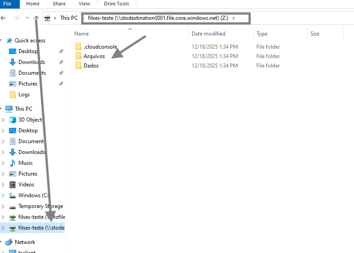The width and height of the screenshot is (354, 253).
Task: Expand the 3D Objects tree node
Action: click(3, 120)
